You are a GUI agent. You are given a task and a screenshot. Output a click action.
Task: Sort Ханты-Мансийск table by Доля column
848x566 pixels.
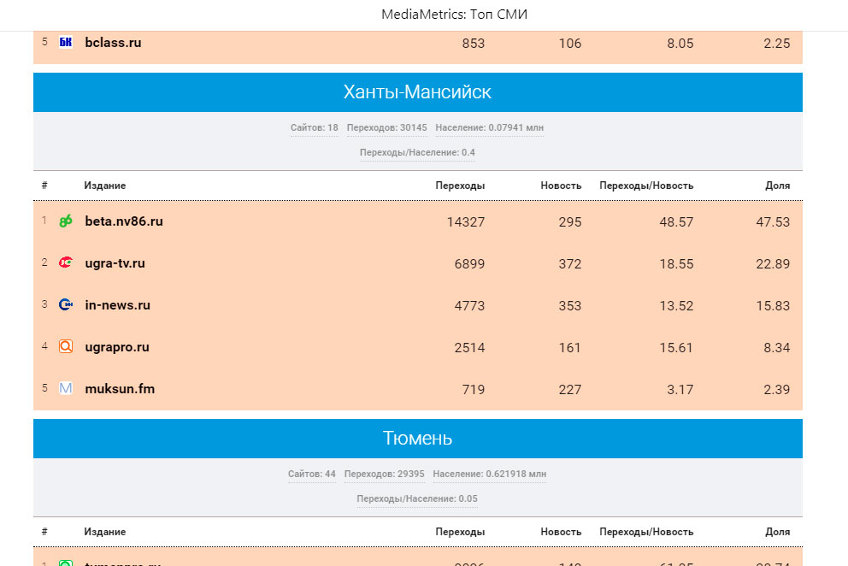tap(777, 186)
